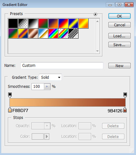This screenshot has height=155, width=136.
Task: Pick the Red, Green gradient preset
Action: pos(43,23)
